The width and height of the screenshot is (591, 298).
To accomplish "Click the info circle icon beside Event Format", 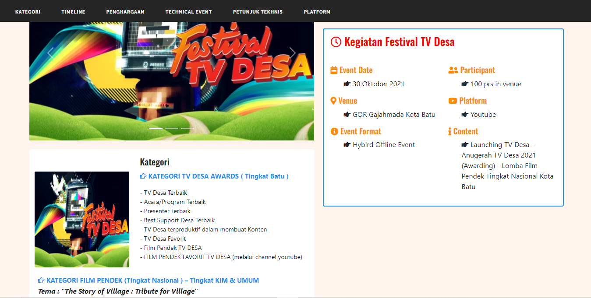I will click(334, 131).
